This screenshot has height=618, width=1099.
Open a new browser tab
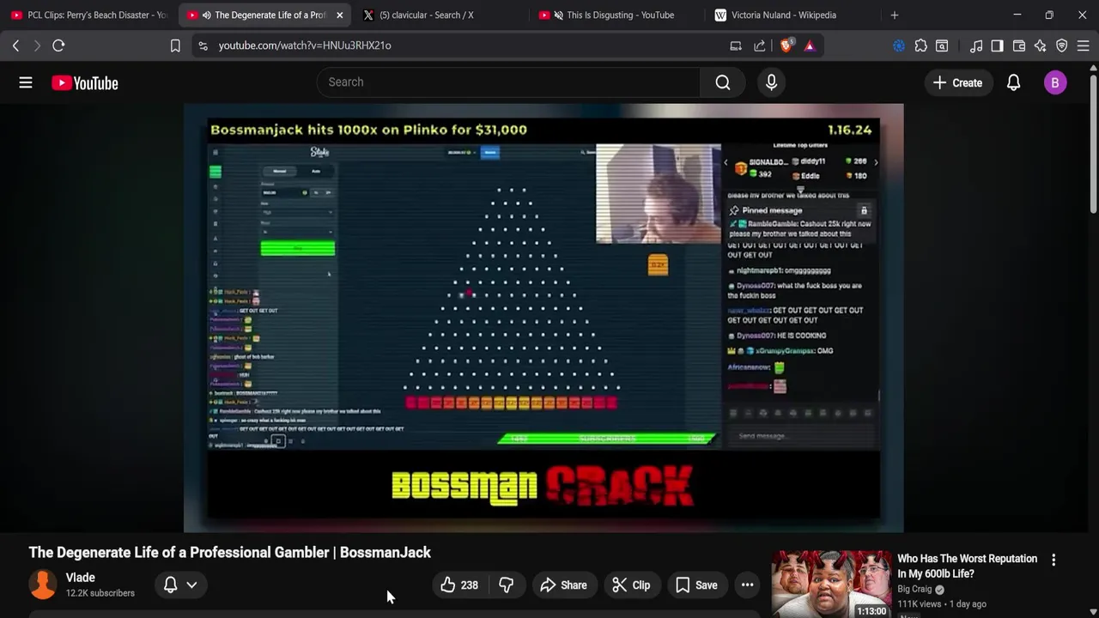pos(895,15)
